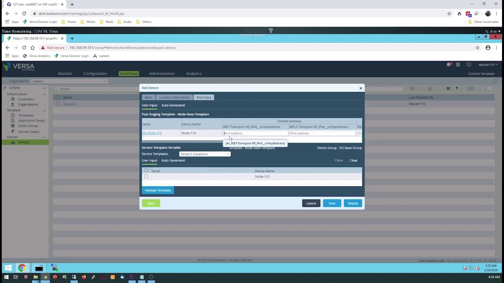Tick the checkbox for Hub-105 row

pos(58,104)
